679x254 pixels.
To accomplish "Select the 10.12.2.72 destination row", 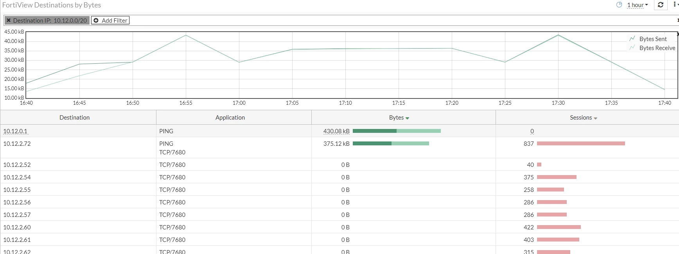I will pyautogui.click(x=339, y=148).
